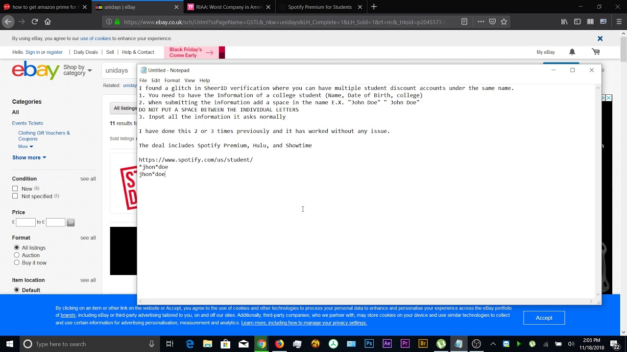Viewport: 627px width, 352px height.
Task: Select Default item location radio
Action: [x=17, y=290]
